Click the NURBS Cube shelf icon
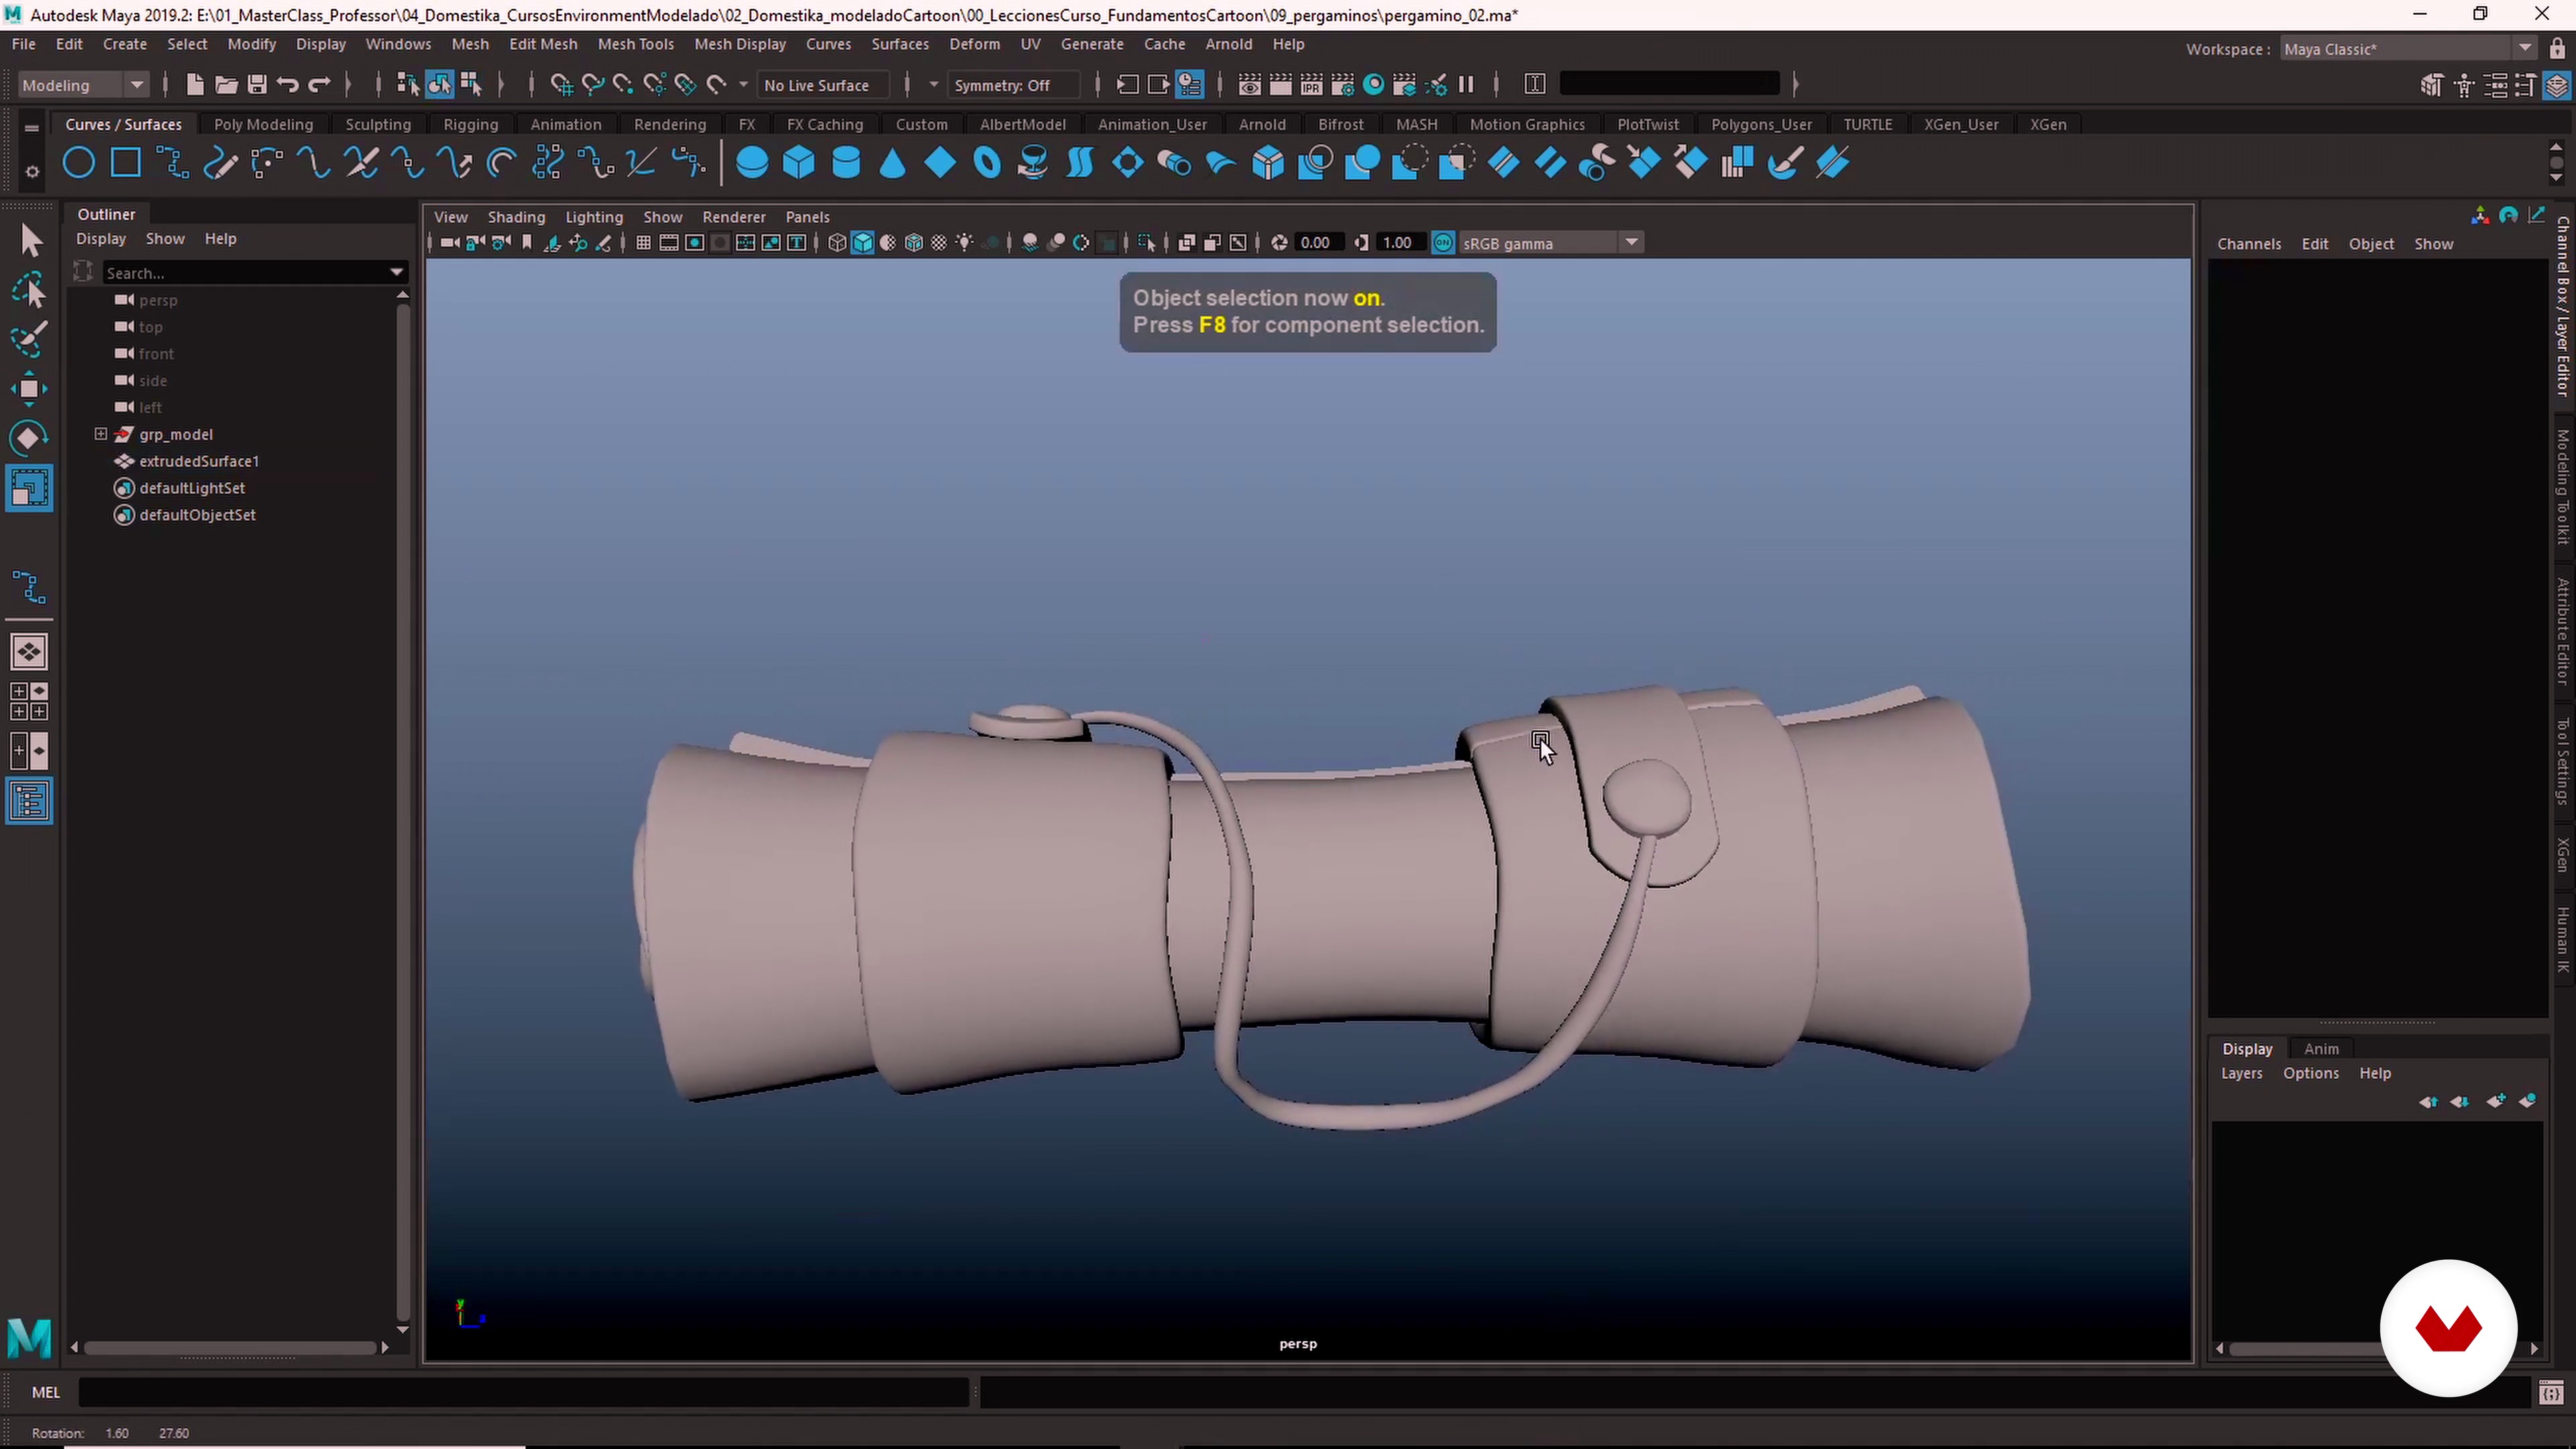Viewport: 2576px width, 1449px height. [799, 163]
